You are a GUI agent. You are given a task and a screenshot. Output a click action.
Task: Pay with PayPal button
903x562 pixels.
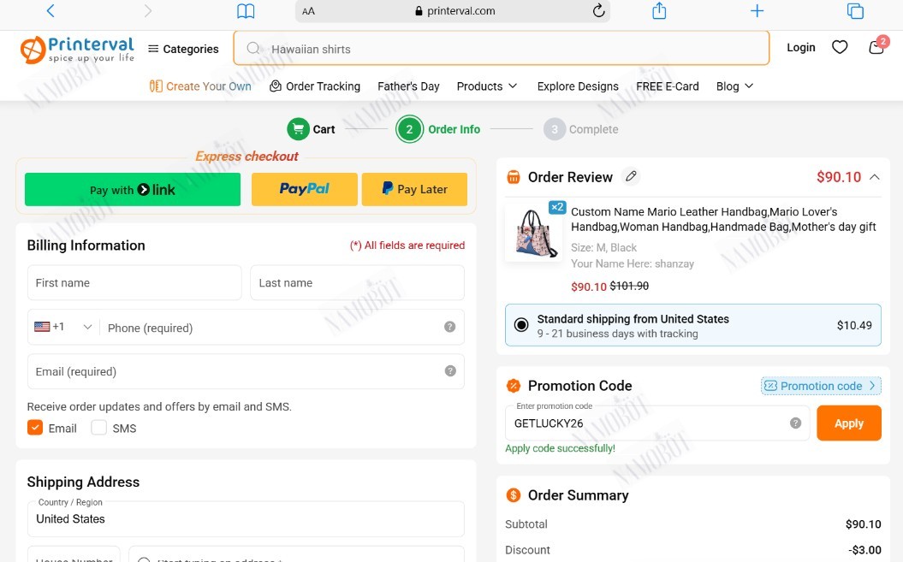pos(305,189)
